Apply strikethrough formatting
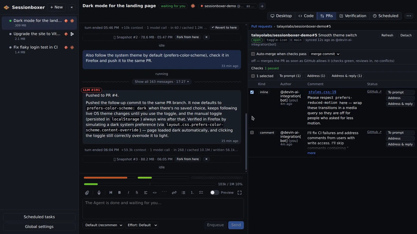The image size is (417, 234). 137,193
